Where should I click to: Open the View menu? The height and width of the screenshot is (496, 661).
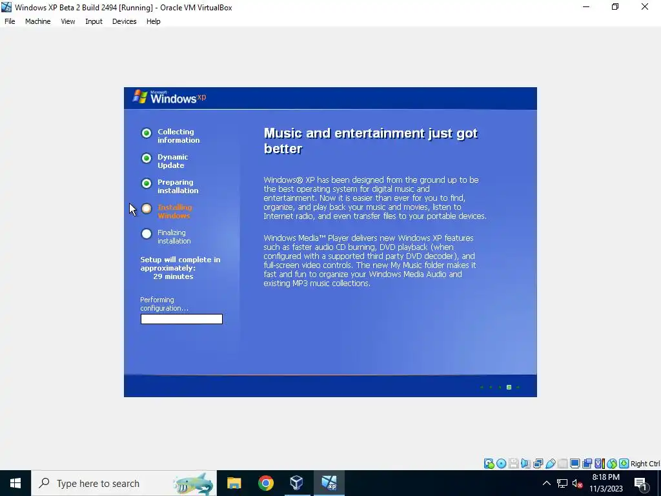click(68, 21)
